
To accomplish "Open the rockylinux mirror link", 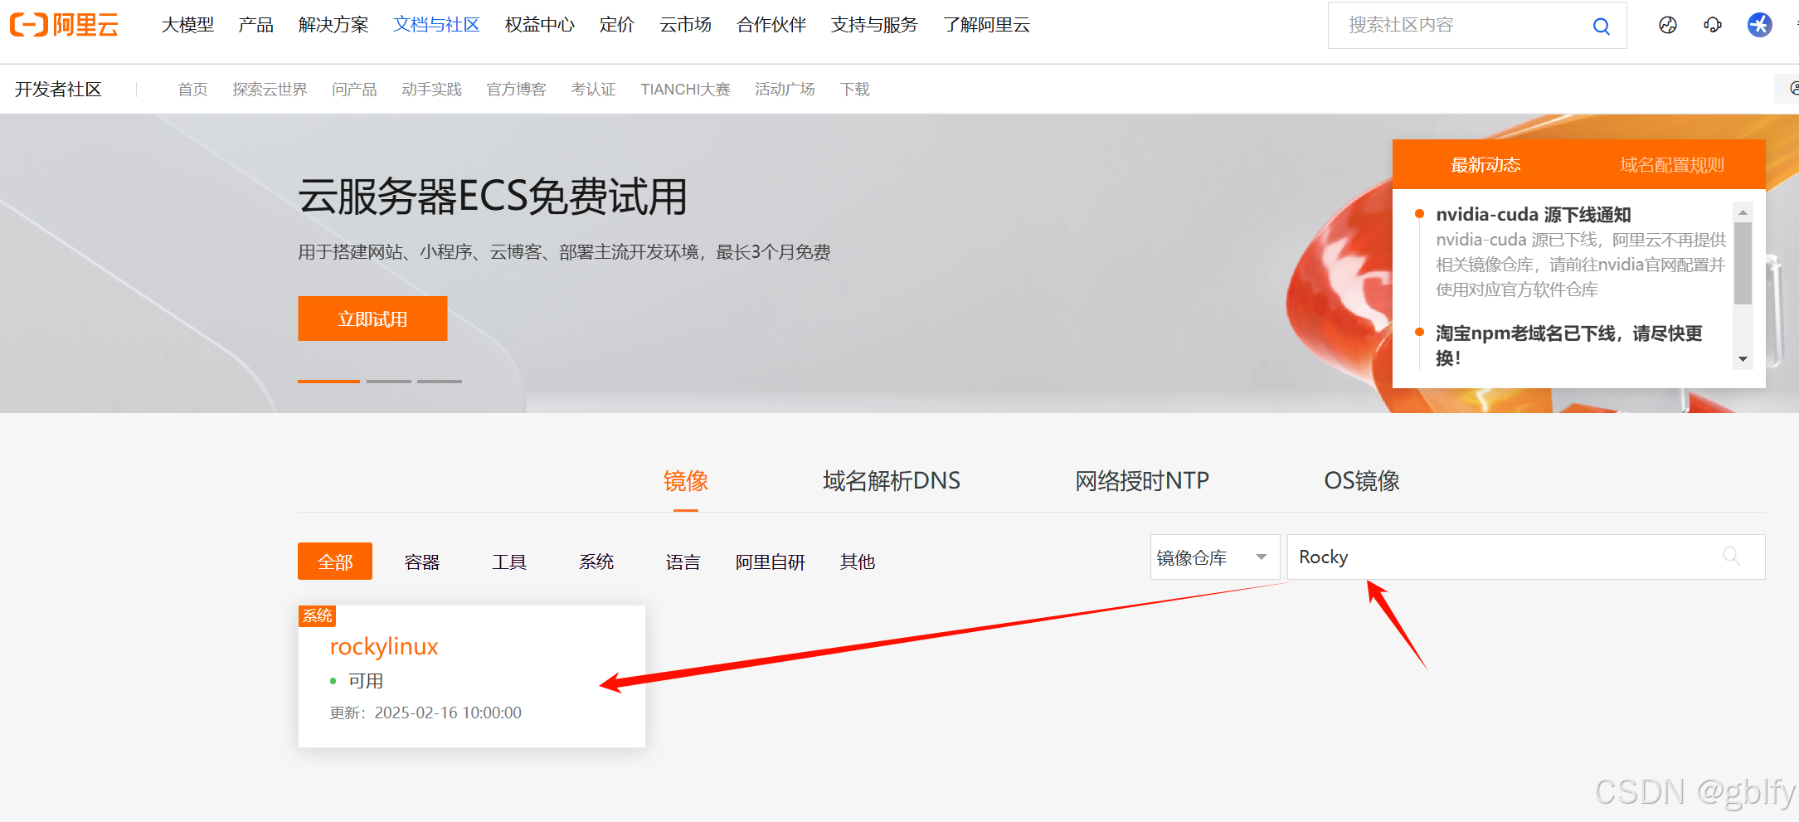I will click(384, 646).
